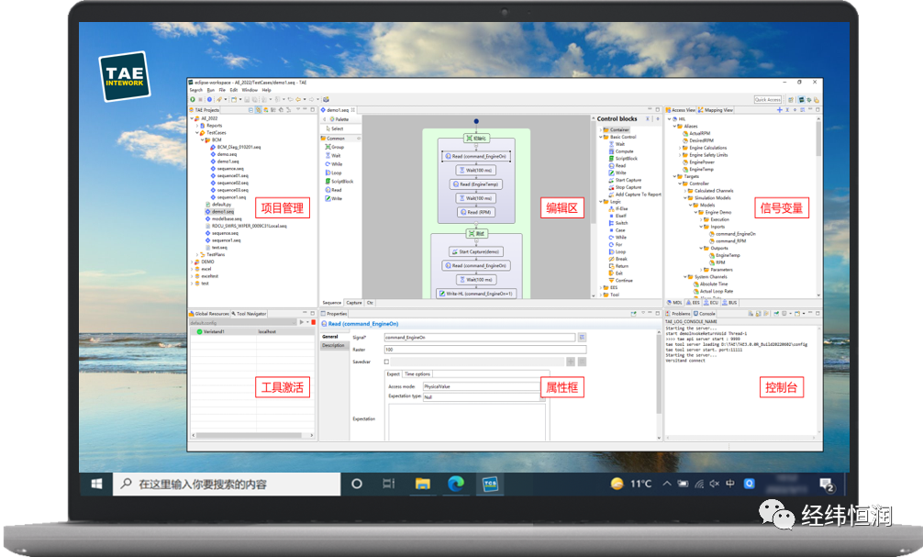Screen dimensions: 923x557
Task: Switch to the Time options tab
Action: click(417, 373)
